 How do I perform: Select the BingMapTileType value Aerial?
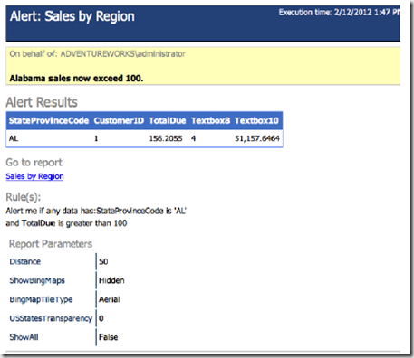(x=110, y=299)
